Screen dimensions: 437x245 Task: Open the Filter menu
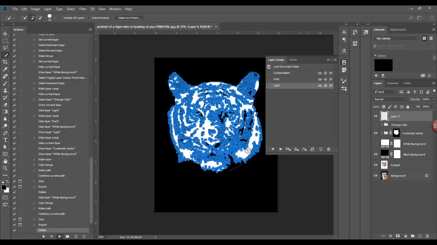(x=83, y=9)
